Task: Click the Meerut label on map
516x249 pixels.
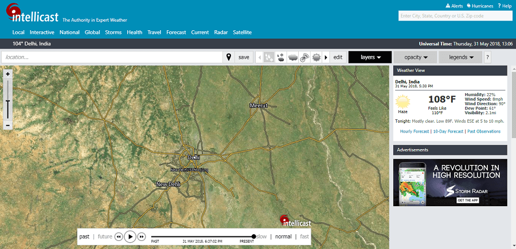Action: (259, 106)
